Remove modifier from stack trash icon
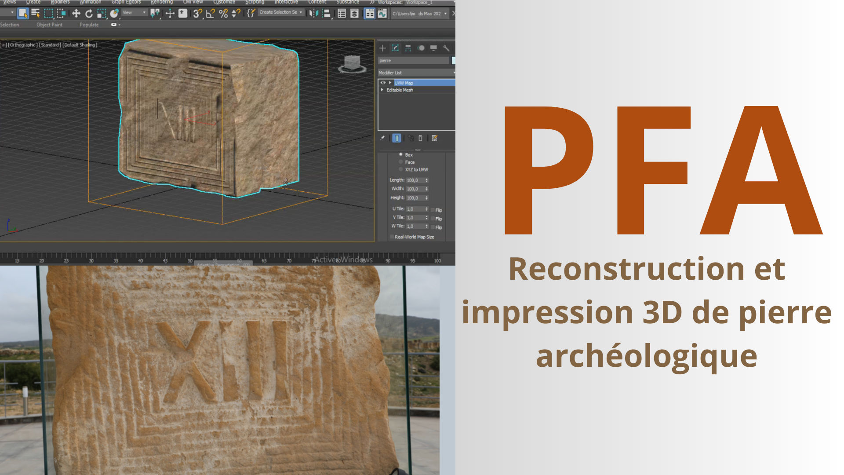The height and width of the screenshot is (475, 844). tap(420, 138)
